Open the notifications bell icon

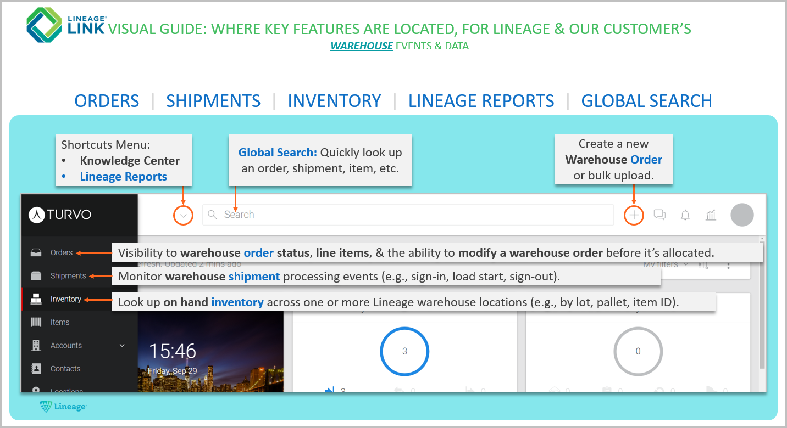[685, 215]
